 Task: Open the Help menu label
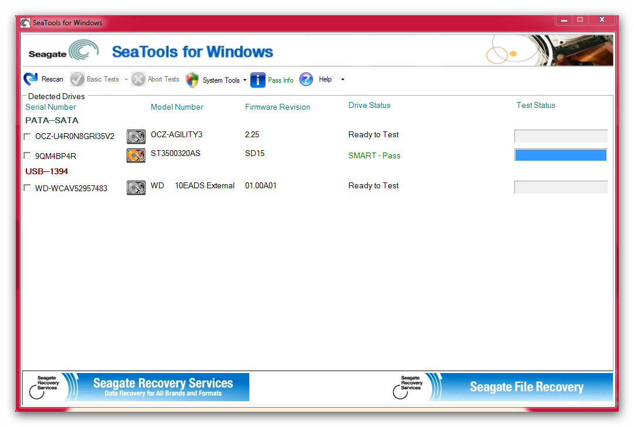(325, 79)
